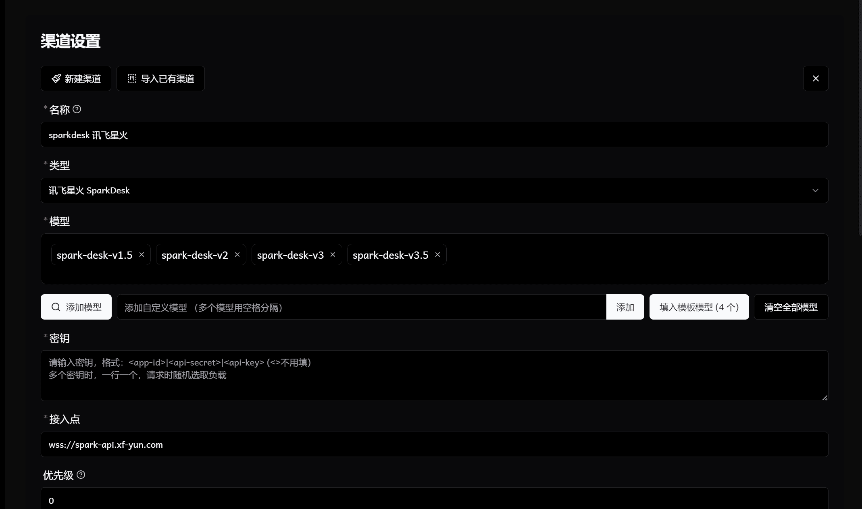Remove the spark-desk-v1.5 model tag
This screenshot has height=509, width=862.
click(x=142, y=255)
